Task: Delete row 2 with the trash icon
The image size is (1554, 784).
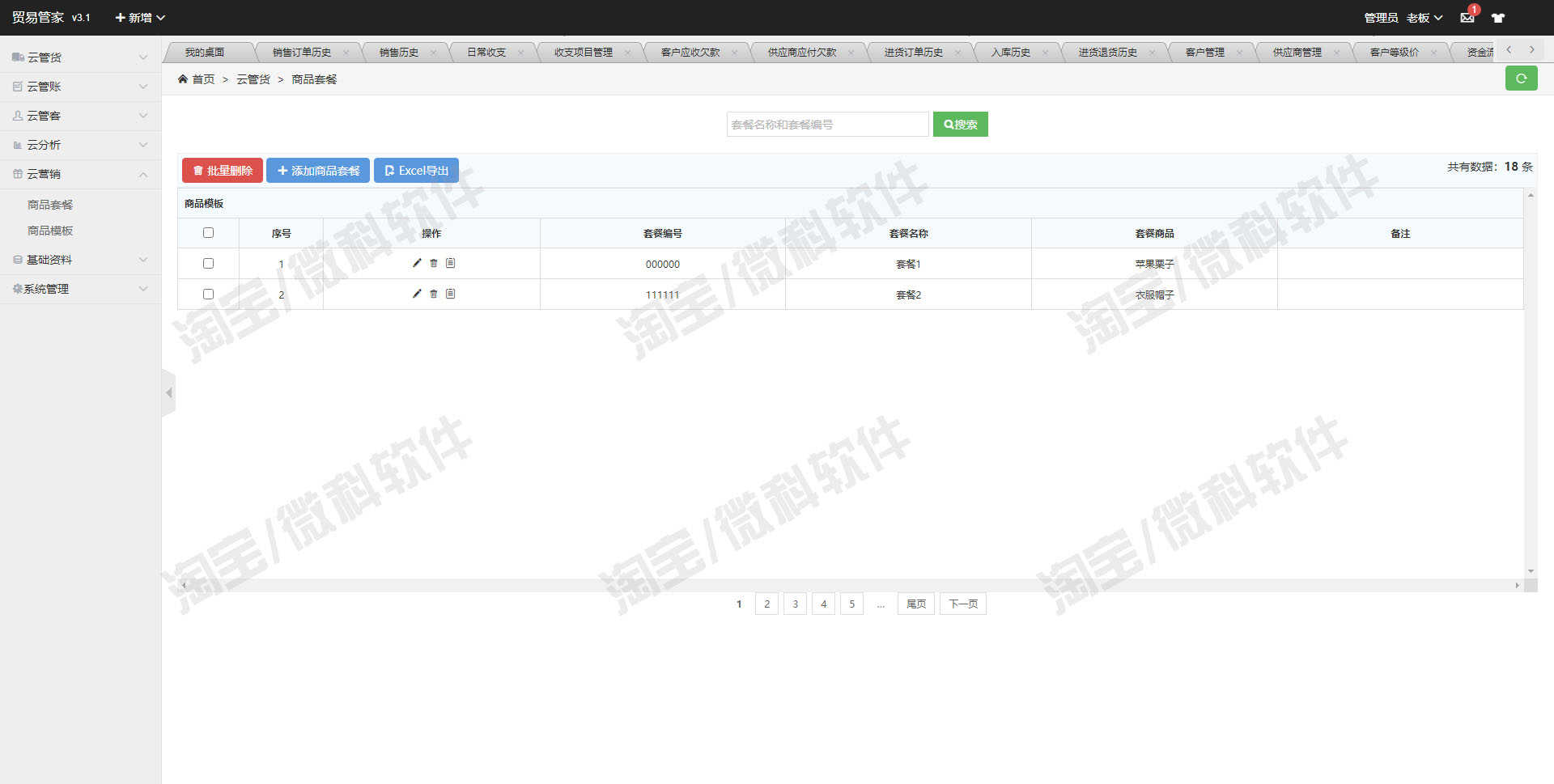Action: (x=434, y=294)
